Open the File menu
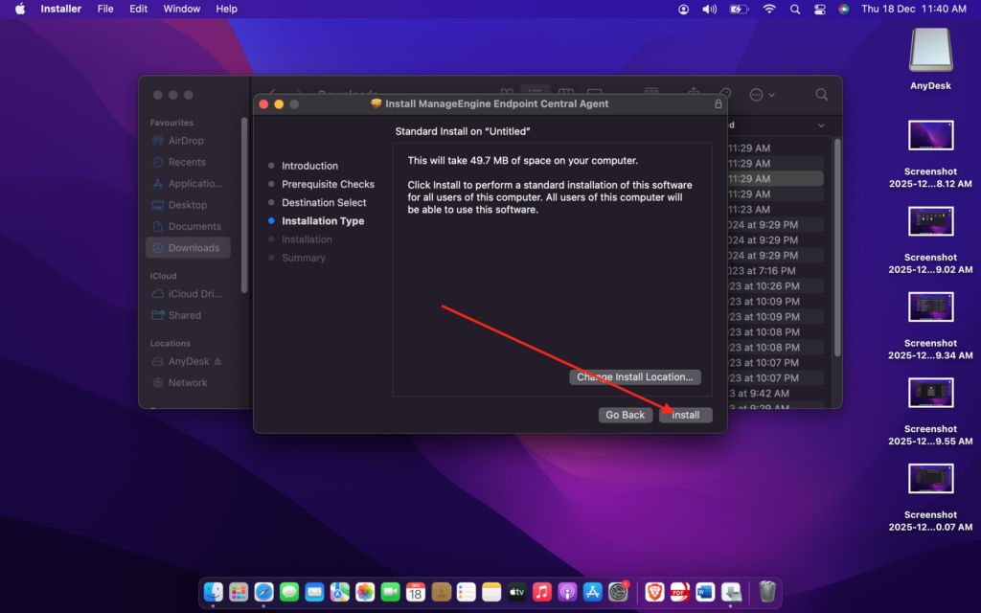 point(105,9)
